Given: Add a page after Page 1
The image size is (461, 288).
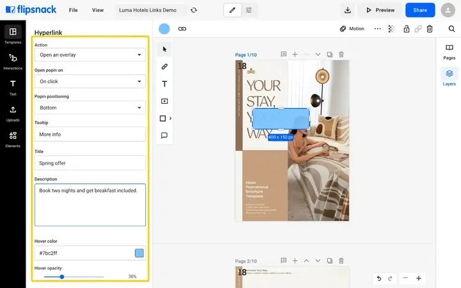Looking at the screenshot, I should coord(295,54).
